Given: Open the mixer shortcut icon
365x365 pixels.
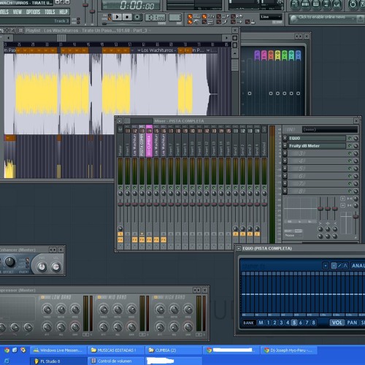Looking at the screenshot, I should (337, 4).
